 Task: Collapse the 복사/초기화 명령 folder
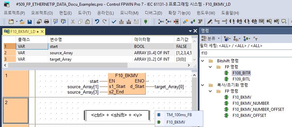[203, 85]
